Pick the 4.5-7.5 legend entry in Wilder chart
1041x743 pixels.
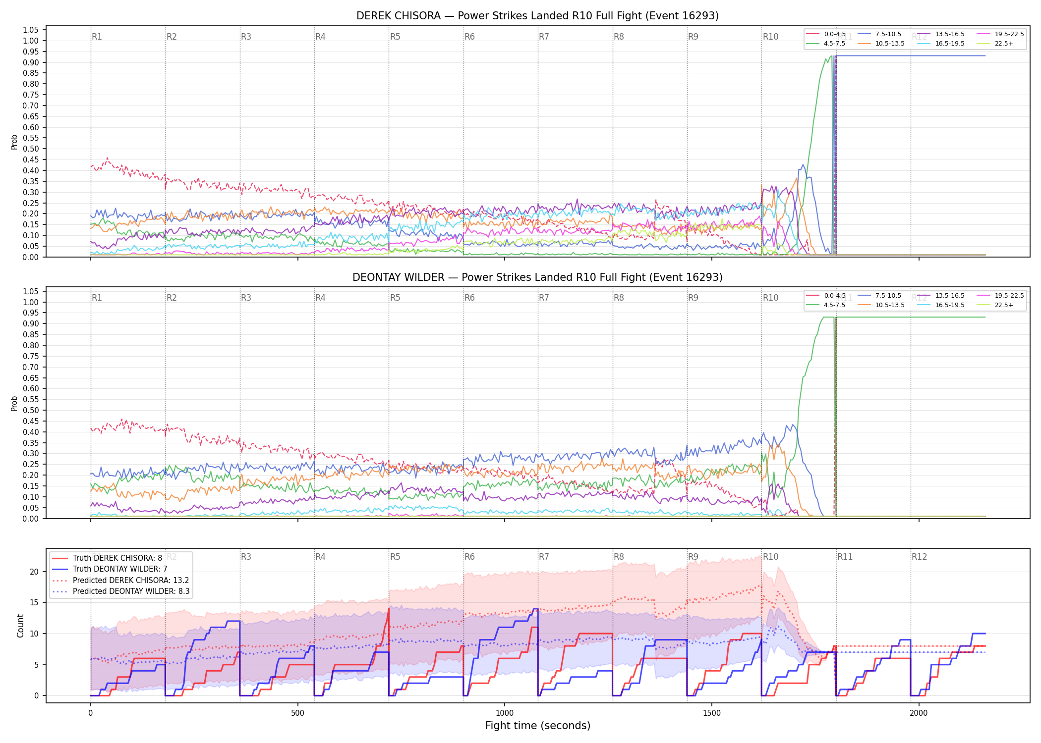tap(826, 305)
